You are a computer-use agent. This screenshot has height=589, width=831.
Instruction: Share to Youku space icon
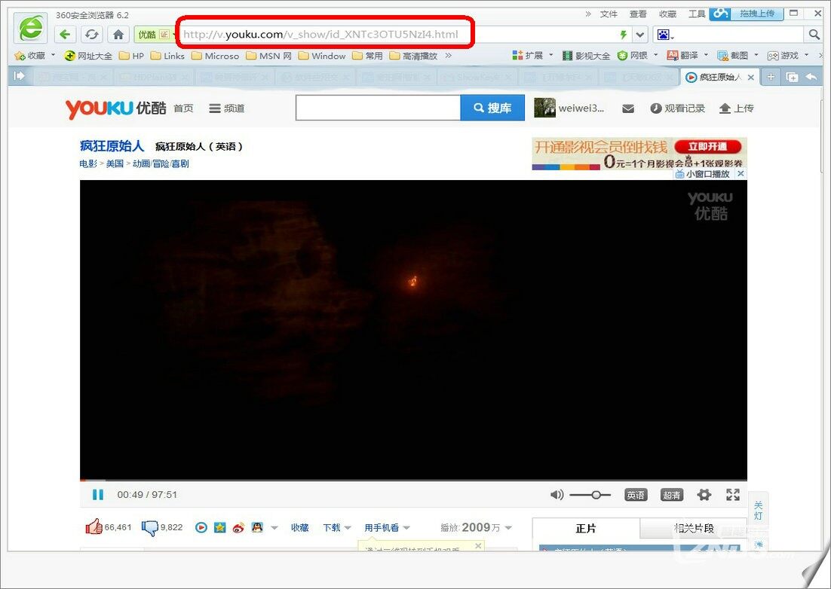tap(201, 527)
